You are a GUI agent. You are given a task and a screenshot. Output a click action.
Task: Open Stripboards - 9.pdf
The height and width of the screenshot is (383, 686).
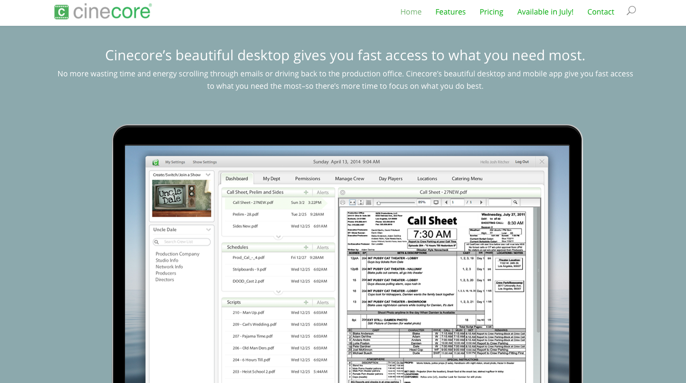(x=250, y=269)
